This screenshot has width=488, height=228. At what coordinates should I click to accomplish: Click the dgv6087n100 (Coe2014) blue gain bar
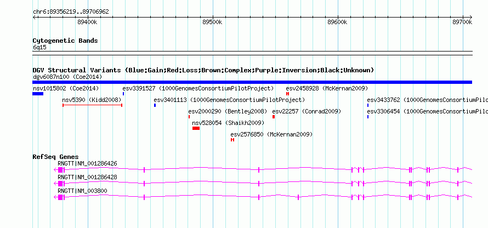tap(252, 82)
